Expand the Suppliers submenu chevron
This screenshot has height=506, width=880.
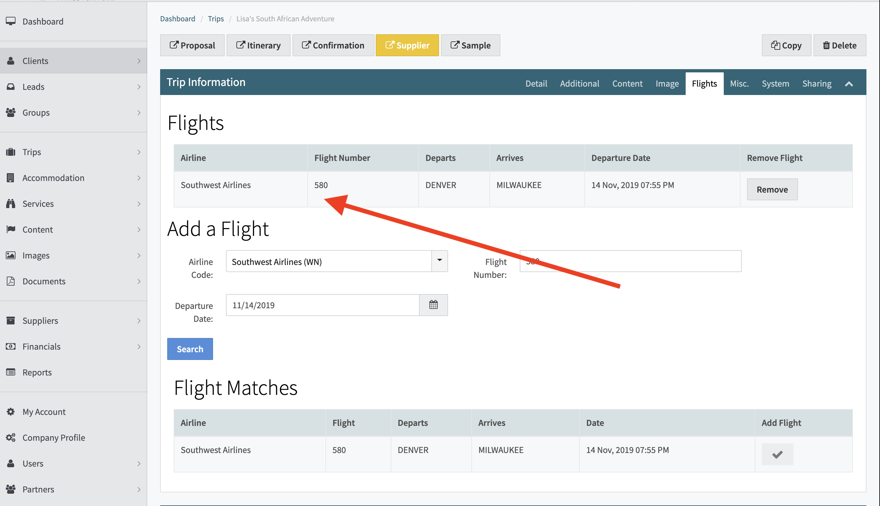tap(139, 321)
